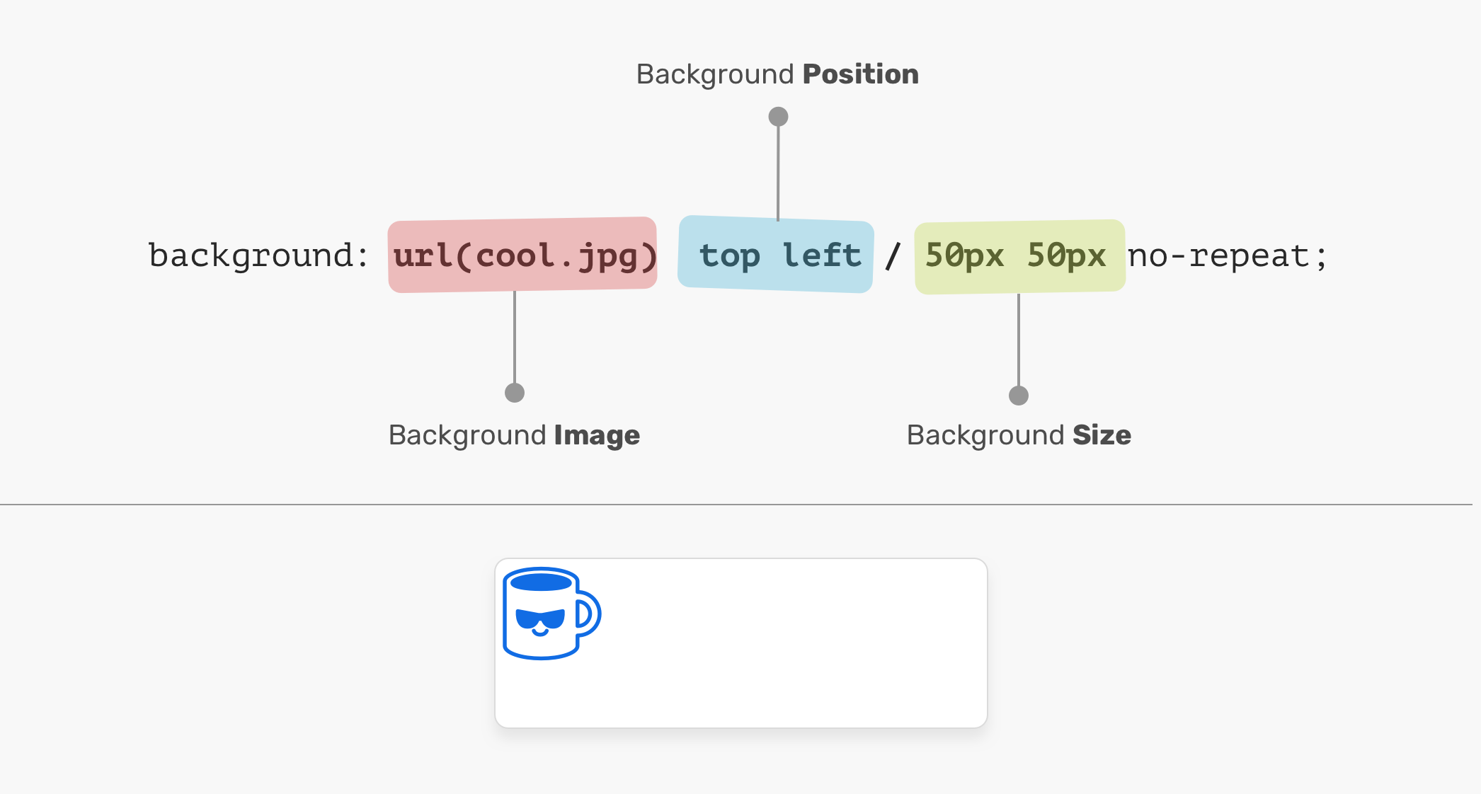Click the horizontal divider line
This screenshot has width=1481, height=794.
pyautogui.click(x=736, y=505)
